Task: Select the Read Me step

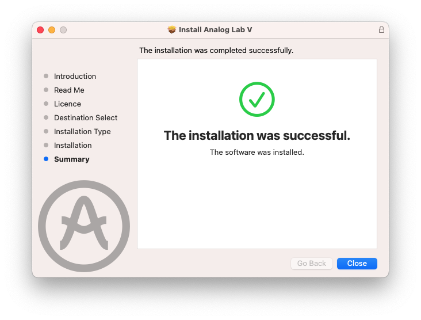Action: coord(69,90)
